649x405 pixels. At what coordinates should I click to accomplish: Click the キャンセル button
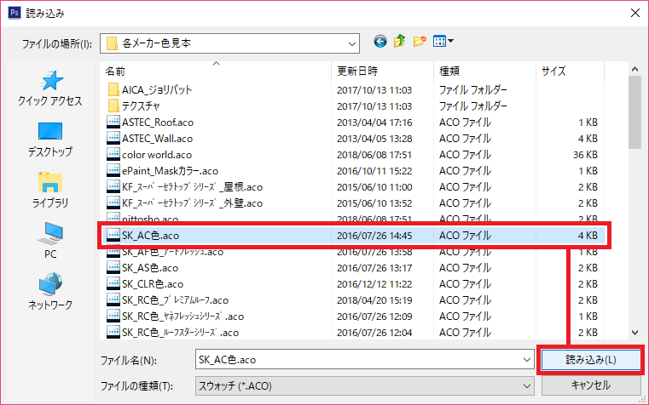590,385
